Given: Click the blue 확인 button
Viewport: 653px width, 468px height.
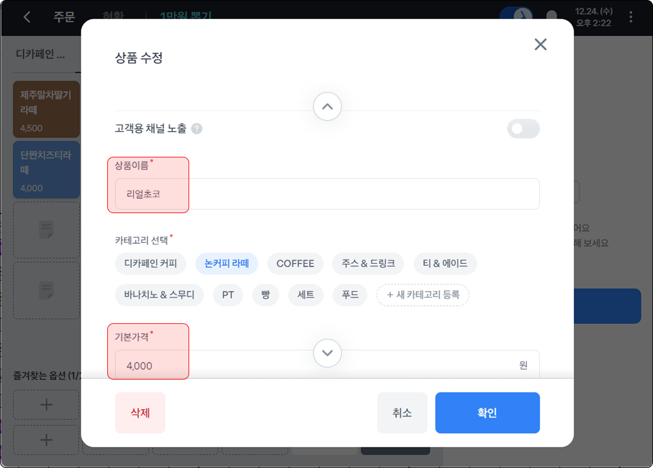Looking at the screenshot, I should (x=487, y=413).
